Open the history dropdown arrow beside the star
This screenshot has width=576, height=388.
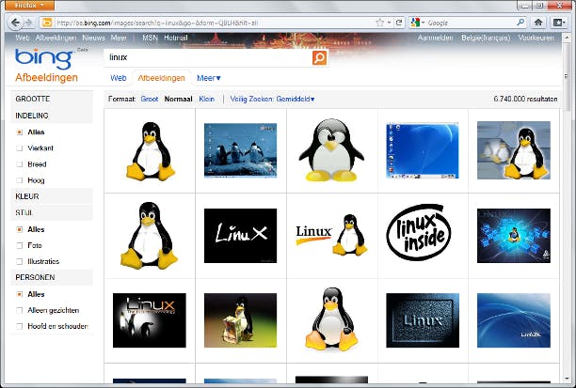click(x=389, y=23)
